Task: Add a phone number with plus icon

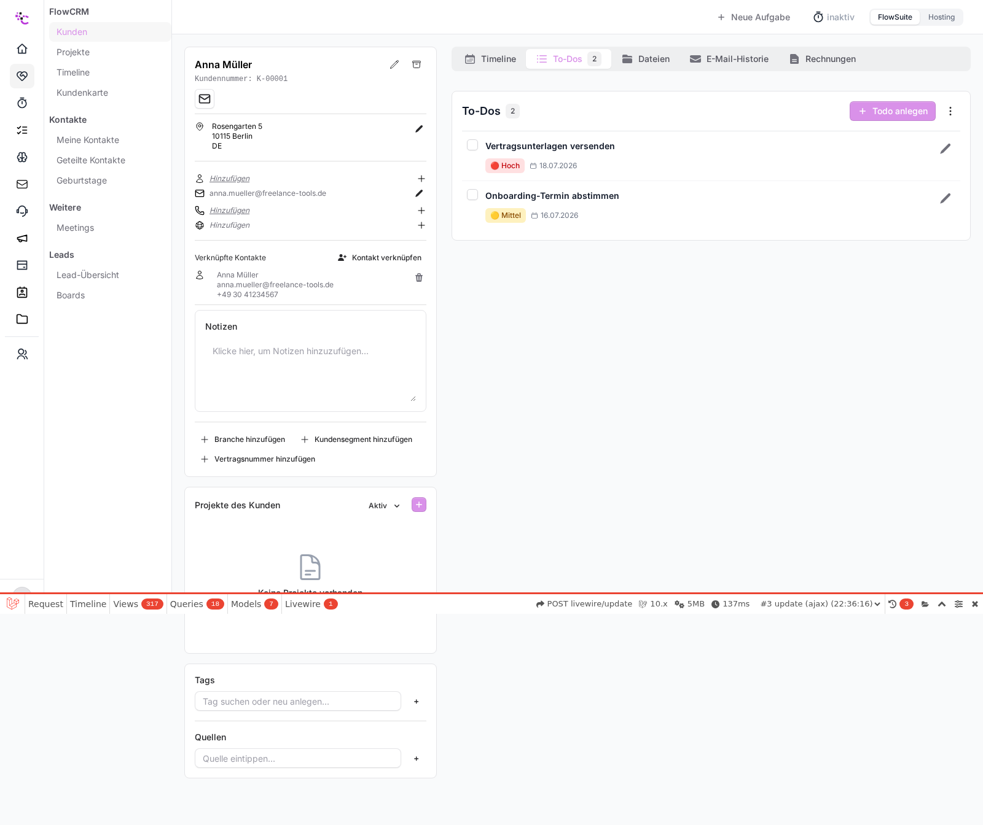Action: coord(421,211)
